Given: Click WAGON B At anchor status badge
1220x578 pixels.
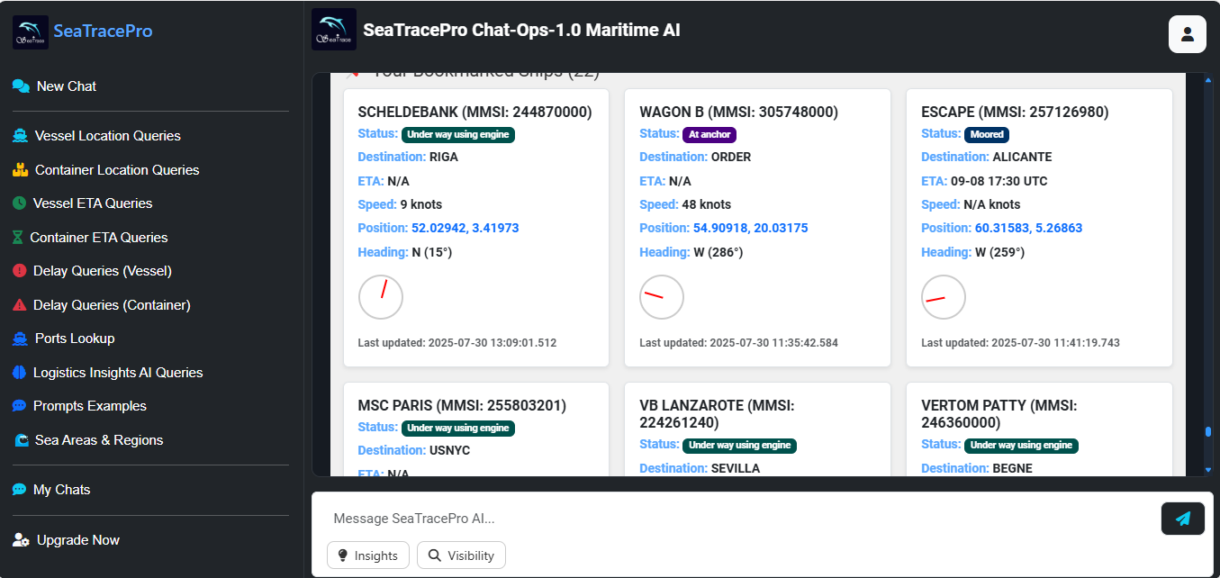Looking at the screenshot, I should 709,134.
